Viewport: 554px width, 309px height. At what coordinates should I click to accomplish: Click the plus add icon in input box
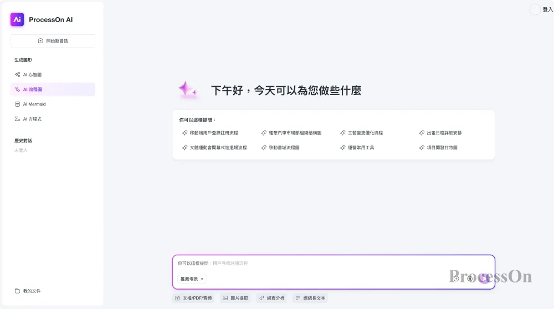[456, 279]
